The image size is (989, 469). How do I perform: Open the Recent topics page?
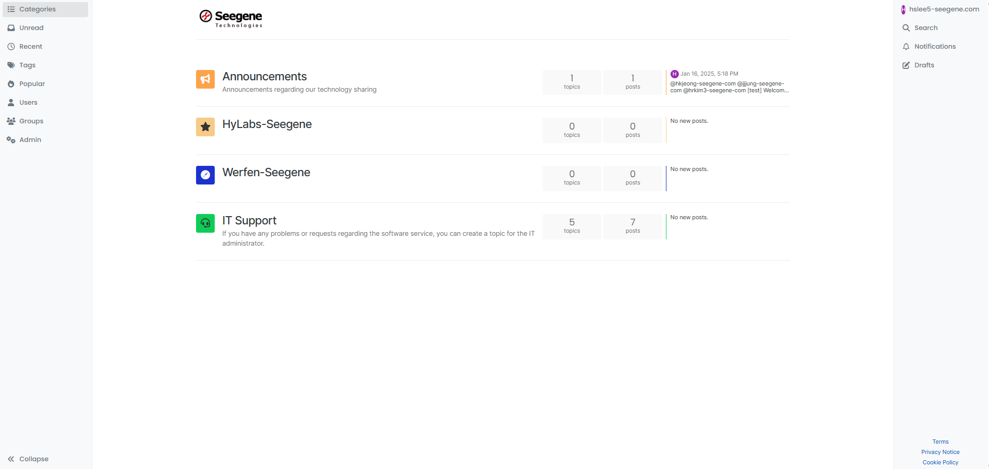[31, 47]
